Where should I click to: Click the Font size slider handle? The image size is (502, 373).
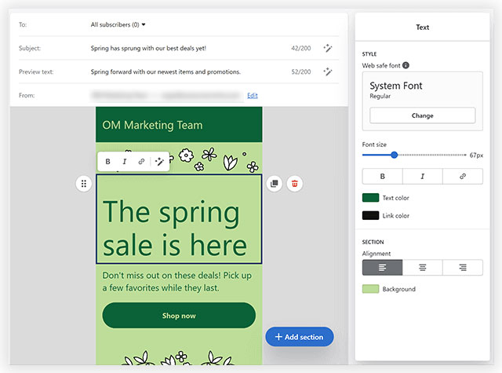394,155
